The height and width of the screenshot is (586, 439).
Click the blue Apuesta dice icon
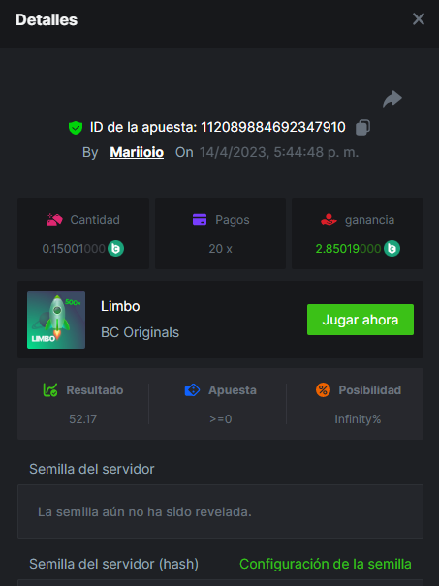tap(192, 390)
